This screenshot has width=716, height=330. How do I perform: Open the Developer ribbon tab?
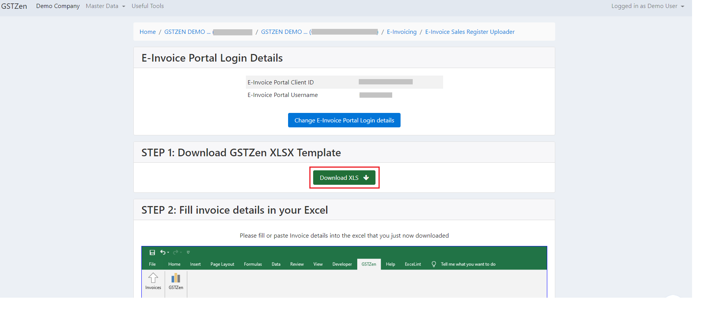click(342, 264)
